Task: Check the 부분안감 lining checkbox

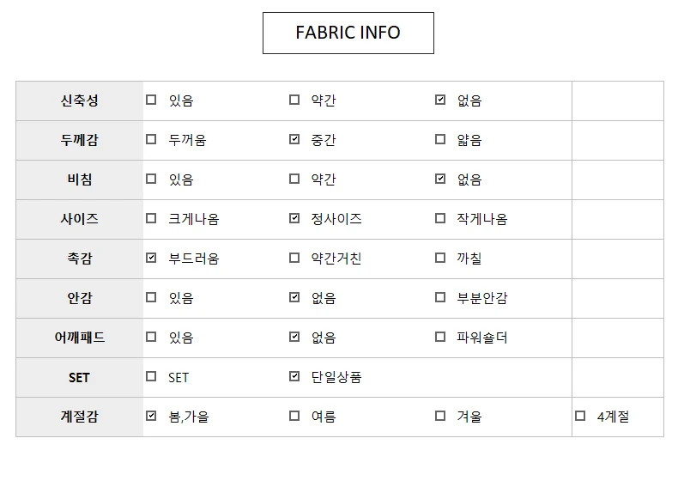Action: tap(440, 297)
